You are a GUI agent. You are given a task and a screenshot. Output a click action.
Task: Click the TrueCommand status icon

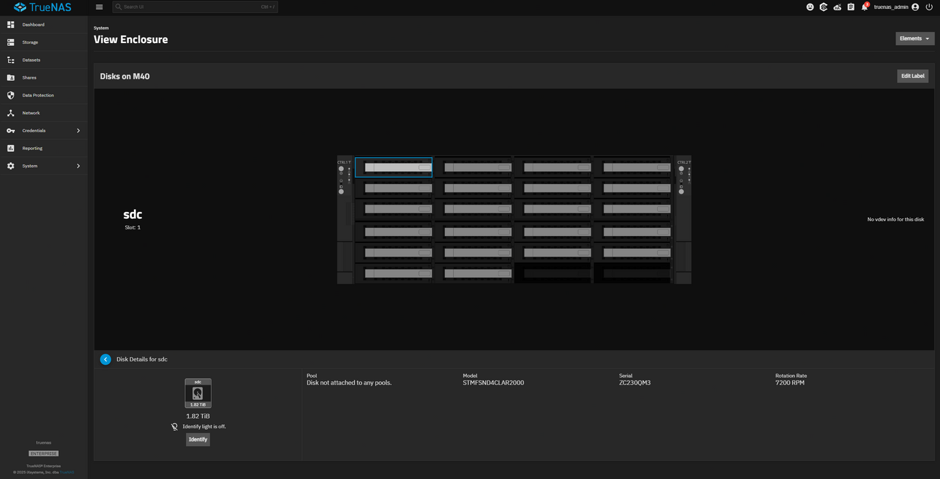pyautogui.click(x=824, y=7)
